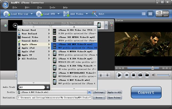
Task: Click the play thumbnail of the video file
Action: [15, 25]
